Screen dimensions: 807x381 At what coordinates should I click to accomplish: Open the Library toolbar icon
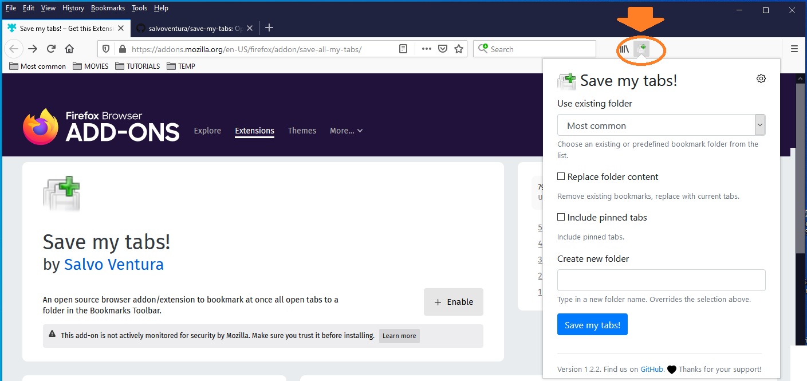pos(624,49)
